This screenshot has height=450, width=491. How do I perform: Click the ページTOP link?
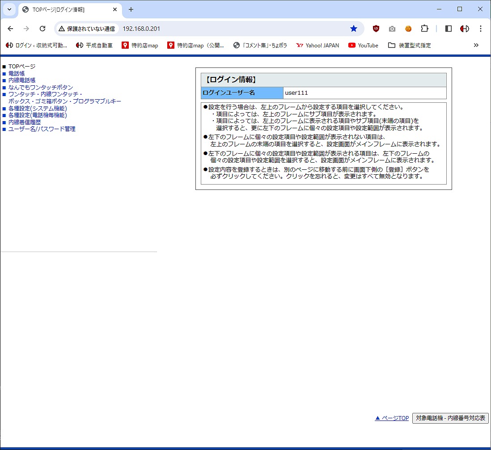click(x=392, y=418)
